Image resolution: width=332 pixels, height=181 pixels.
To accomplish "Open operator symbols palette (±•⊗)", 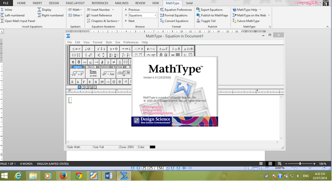I will click(x=113, y=49).
